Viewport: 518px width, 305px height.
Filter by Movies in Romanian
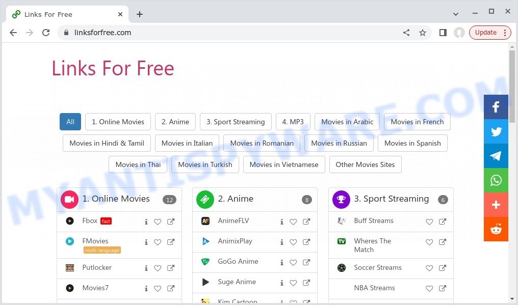[262, 143]
